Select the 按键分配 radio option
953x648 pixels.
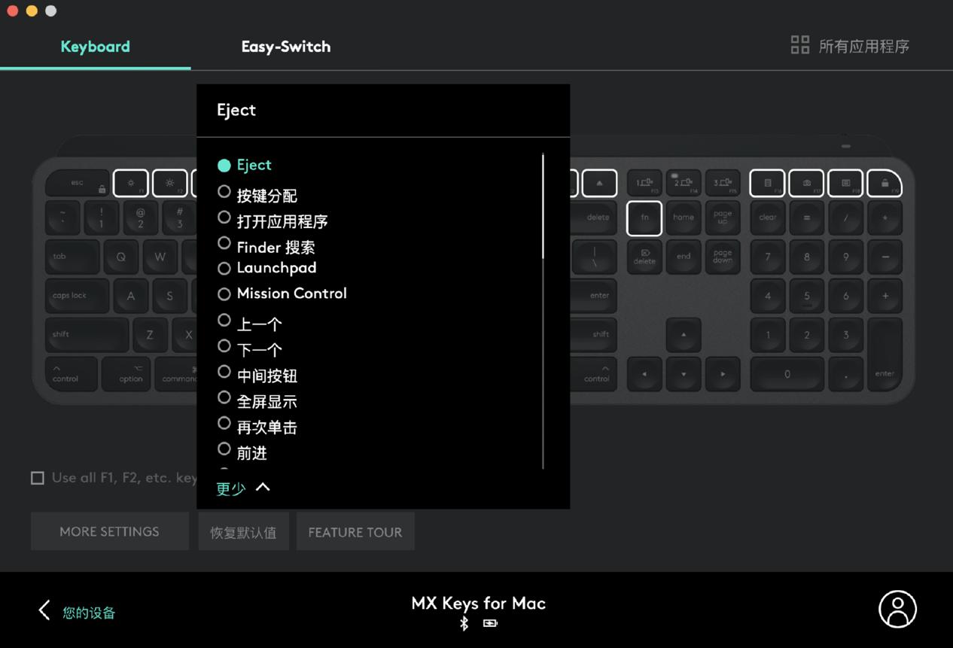point(224,192)
